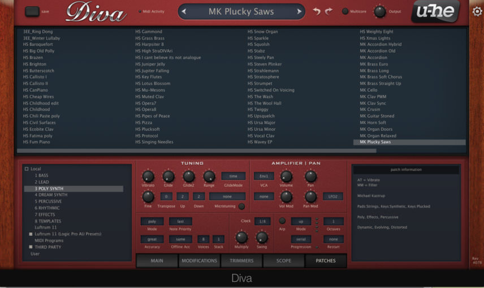Image resolution: width=484 pixels, height=288 pixels.
Task: Click the Transpose value field
Action: point(166,196)
